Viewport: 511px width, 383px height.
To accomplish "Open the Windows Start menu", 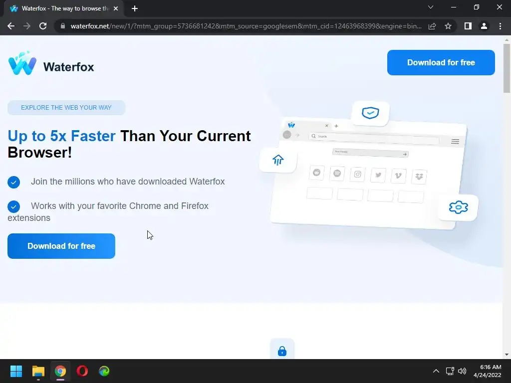I will tap(16, 371).
